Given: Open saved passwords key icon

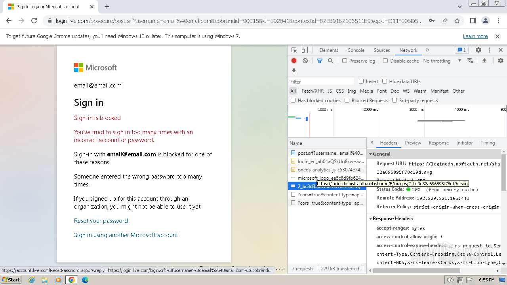Looking at the screenshot, I should coord(432,21).
